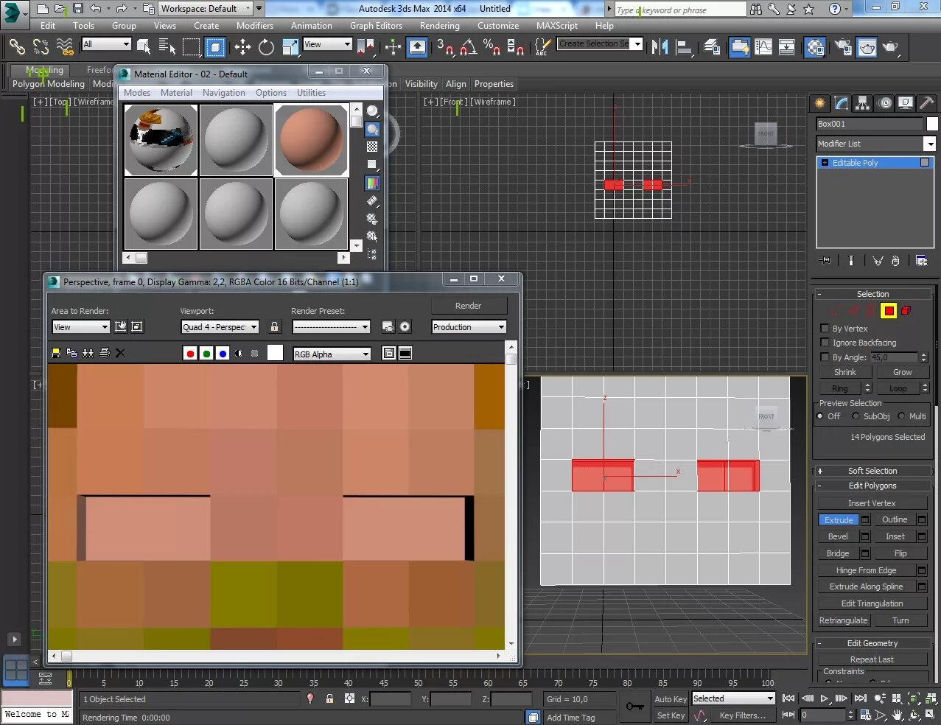
Task: Click the Render button
Action: tap(469, 306)
